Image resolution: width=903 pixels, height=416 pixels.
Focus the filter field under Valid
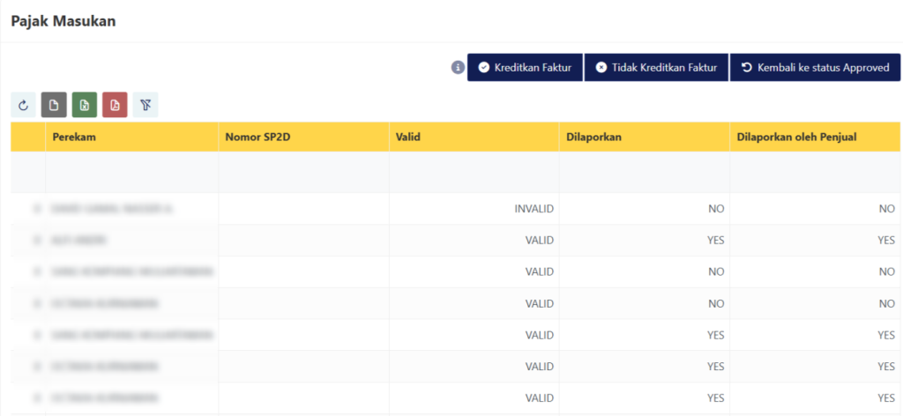pyautogui.click(x=474, y=173)
